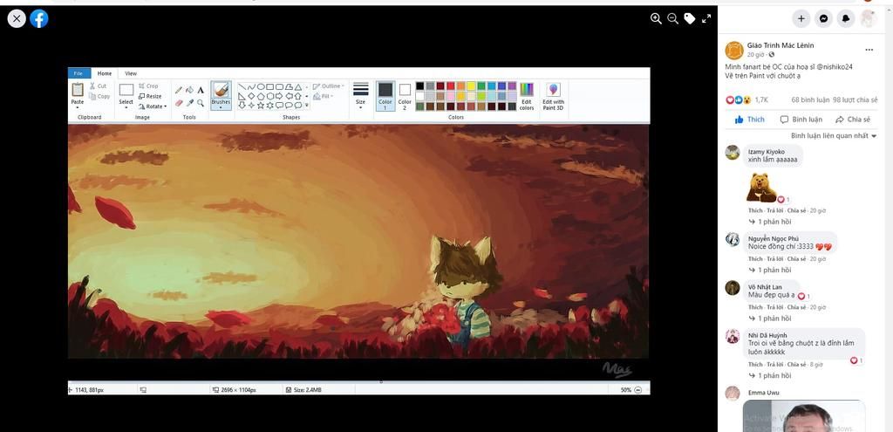
Task: Open the Brushes dropdown in Paint
Action: coord(221,95)
